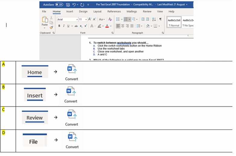
Task: Click the Undo arrow icon
Action: tap(74, 5)
